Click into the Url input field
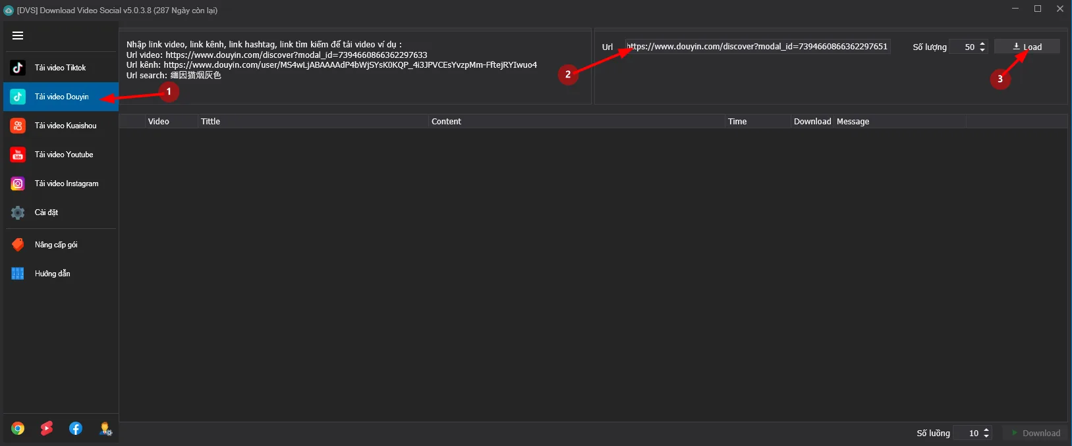1072x446 pixels. (x=758, y=47)
